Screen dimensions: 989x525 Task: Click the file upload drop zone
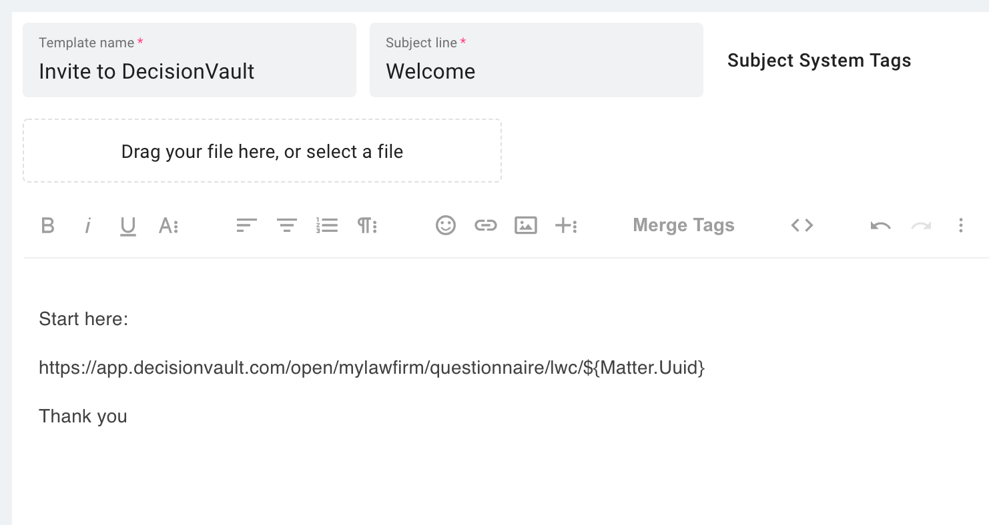point(262,151)
